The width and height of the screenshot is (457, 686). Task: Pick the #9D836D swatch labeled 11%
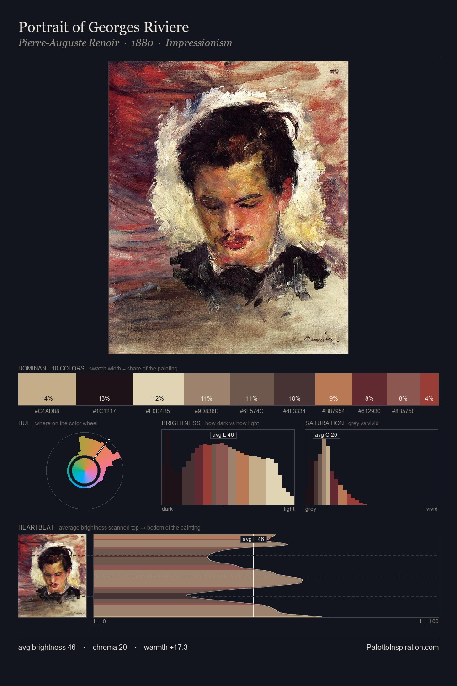(207, 389)
